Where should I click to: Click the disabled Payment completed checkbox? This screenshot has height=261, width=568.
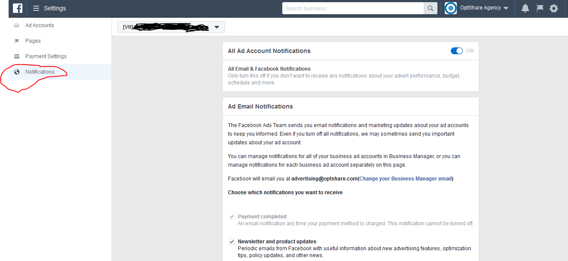[232, 217]
